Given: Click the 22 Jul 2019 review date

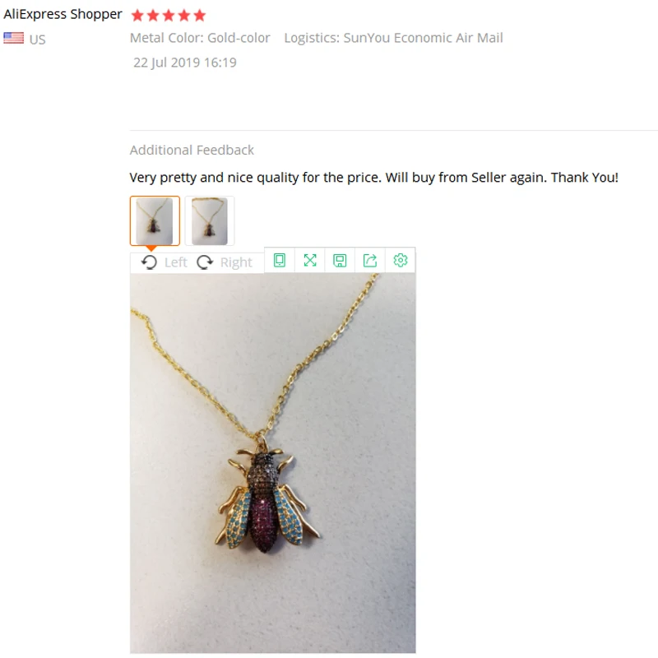Looking at the screenshot, I should (x=185, y=63).
